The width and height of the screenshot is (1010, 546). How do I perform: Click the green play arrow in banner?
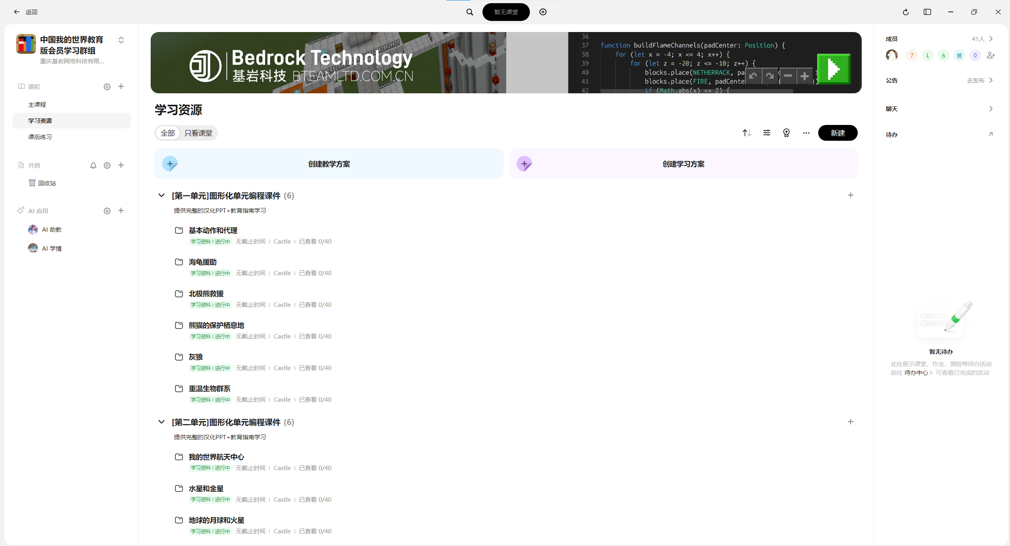[834, 69]
